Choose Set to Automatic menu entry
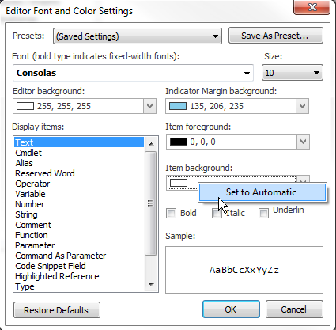This screenshot has width=336, height=330. 262,192
